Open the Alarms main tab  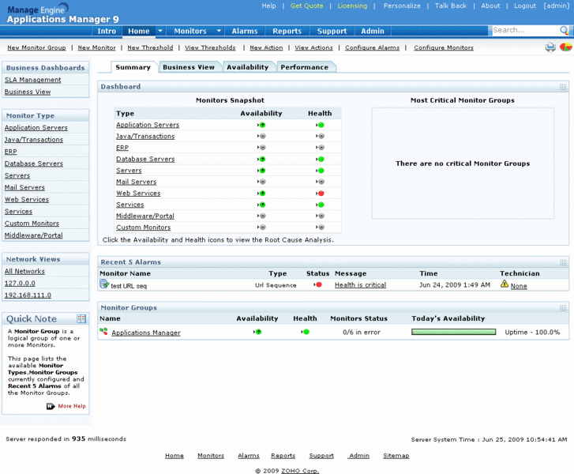click(245, 31)
